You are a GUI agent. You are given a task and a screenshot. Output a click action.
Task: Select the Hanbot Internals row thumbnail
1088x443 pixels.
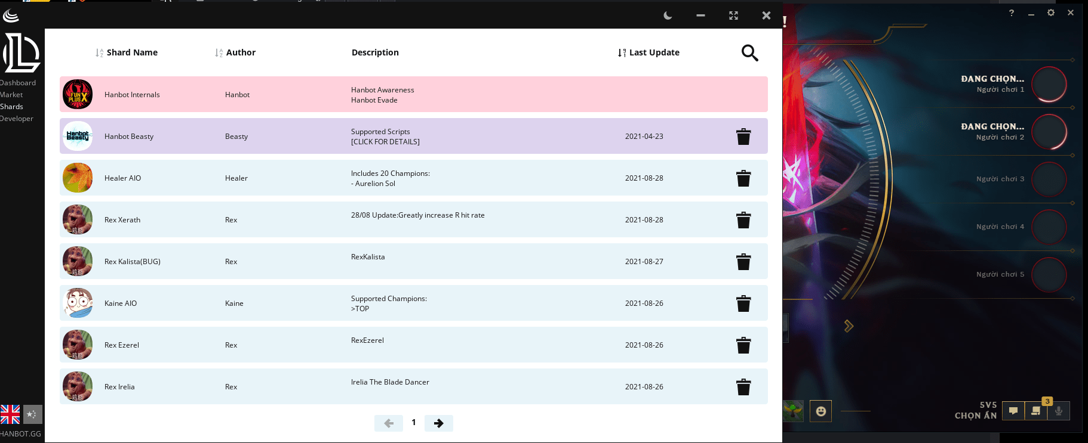[x=78, y=94]
